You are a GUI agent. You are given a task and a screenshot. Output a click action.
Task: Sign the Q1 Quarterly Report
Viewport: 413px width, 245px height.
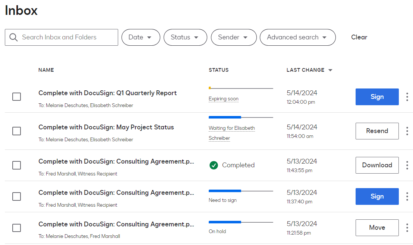tap(377, 97)
